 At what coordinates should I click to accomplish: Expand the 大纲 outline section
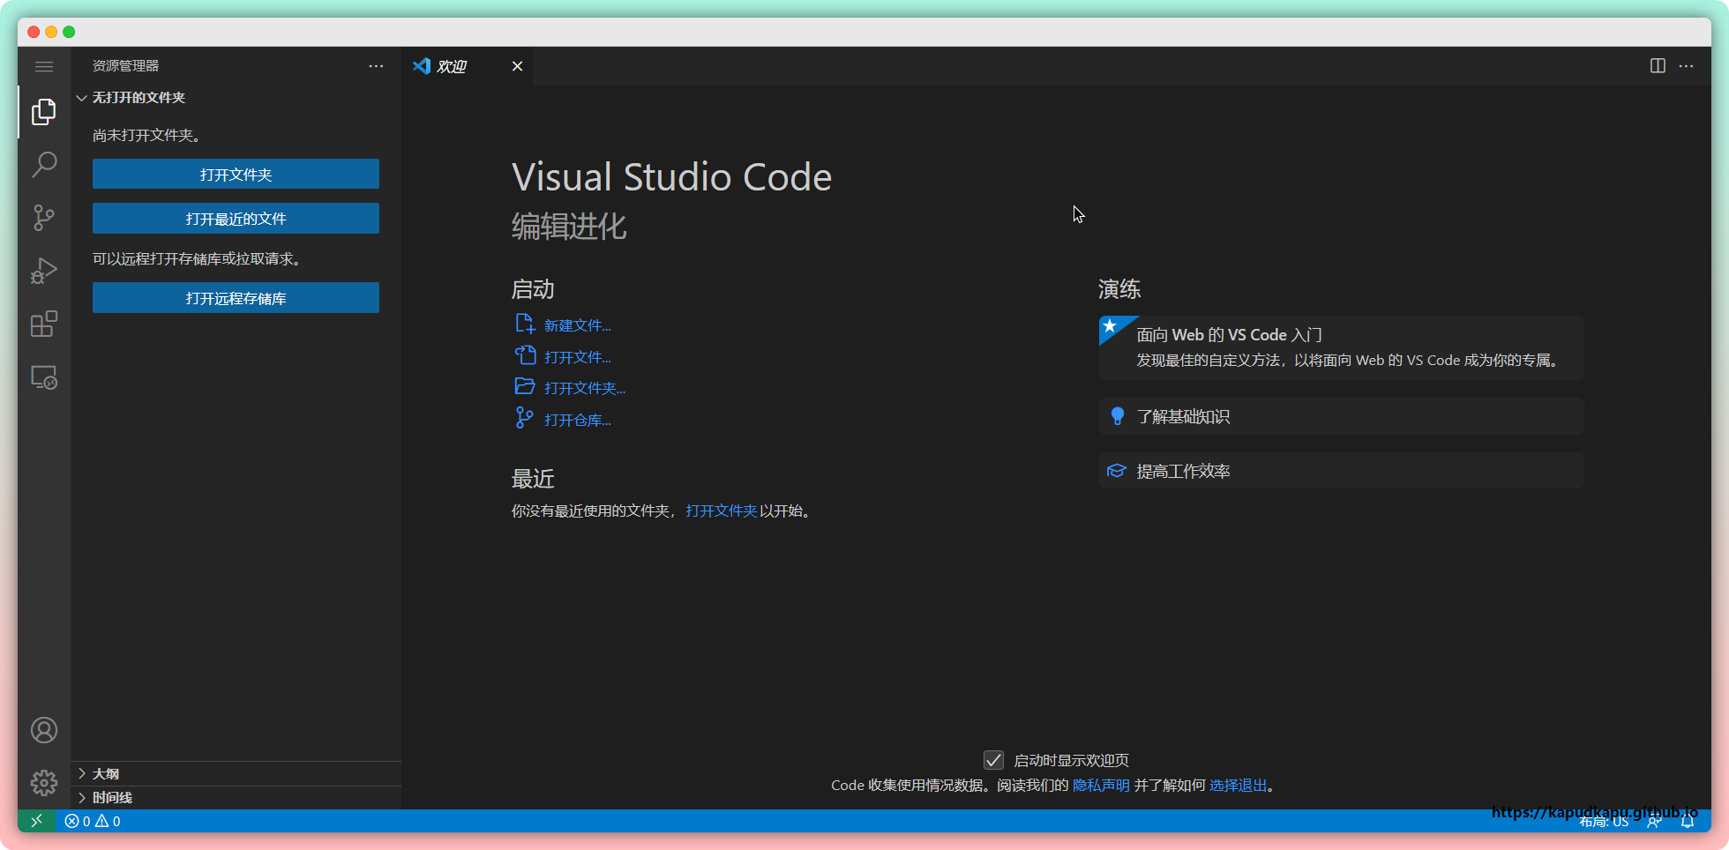(106, 773)
